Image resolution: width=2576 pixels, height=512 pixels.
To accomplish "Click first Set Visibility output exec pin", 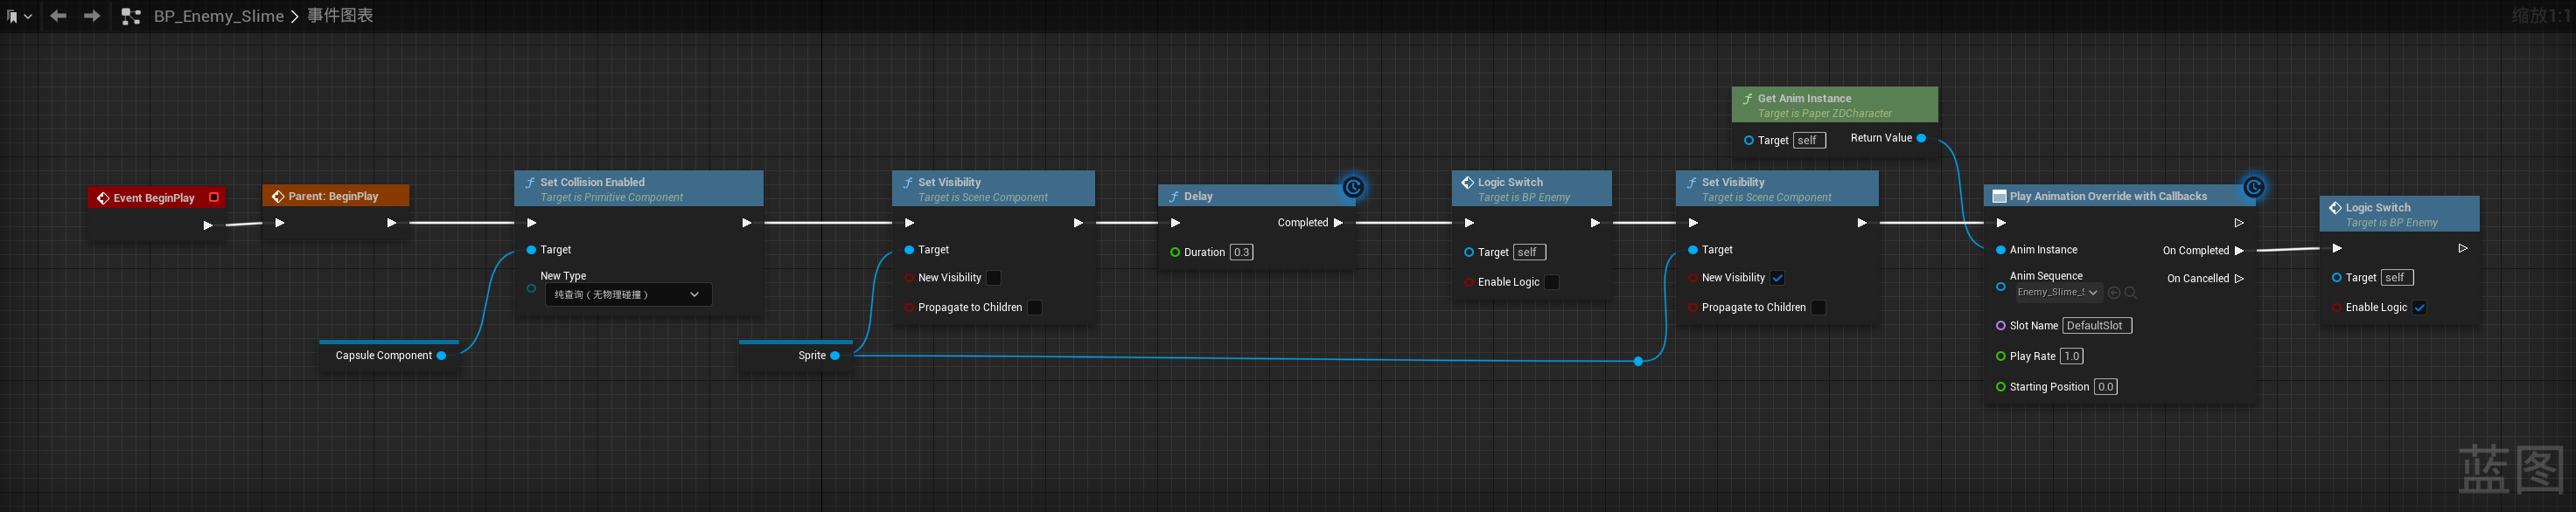I will [1078, 223].
